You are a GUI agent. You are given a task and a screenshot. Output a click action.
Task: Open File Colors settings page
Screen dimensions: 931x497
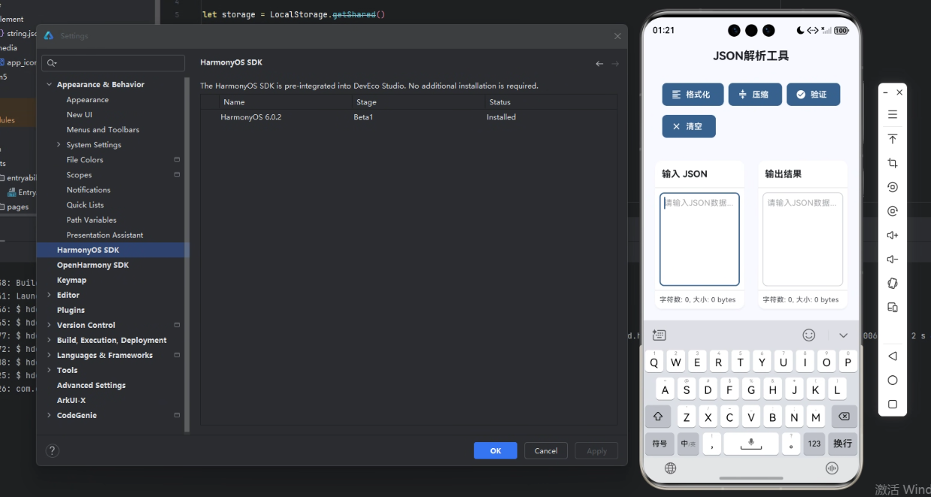(85, 160)
